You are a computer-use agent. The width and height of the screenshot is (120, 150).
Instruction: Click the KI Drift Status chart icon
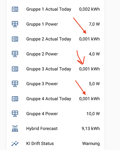pyautogui.click(x=15, y=143)
